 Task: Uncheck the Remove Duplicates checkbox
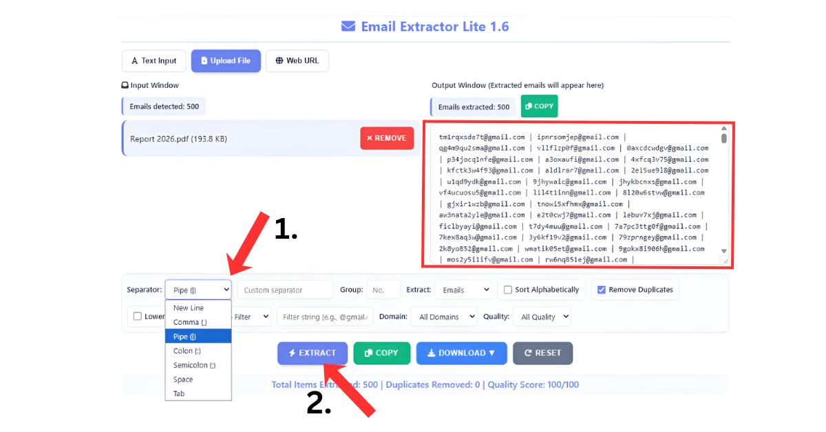tap(602, 290)
